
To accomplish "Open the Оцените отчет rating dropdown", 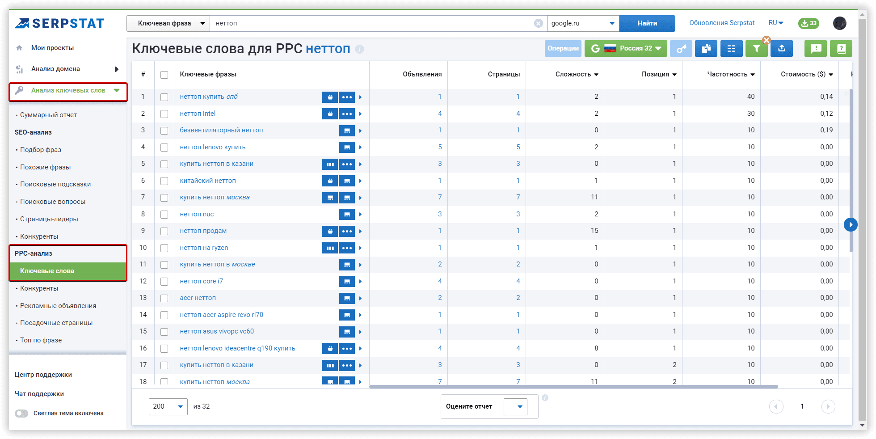I will pyautogui.click(x=515, y=407).
